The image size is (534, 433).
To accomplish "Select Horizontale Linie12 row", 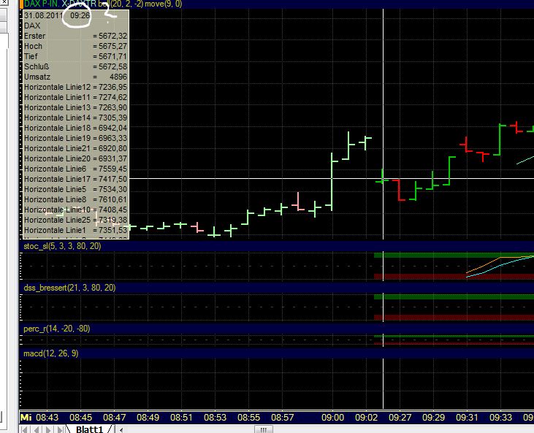I will 75,87.
